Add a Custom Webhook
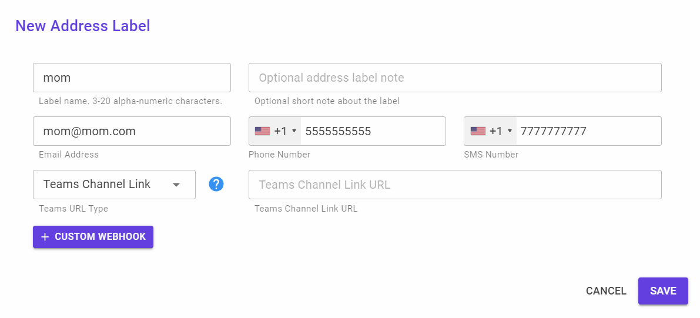 coord(93,237)
